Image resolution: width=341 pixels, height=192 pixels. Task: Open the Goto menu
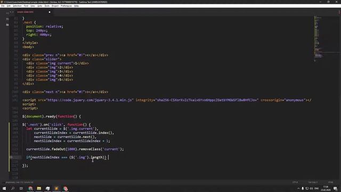(x=39, y=6)
